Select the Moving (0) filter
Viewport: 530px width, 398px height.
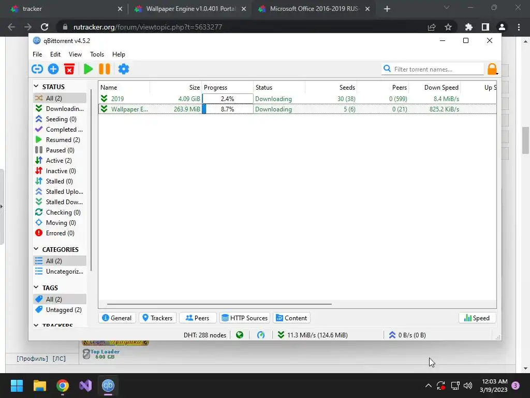60,223
